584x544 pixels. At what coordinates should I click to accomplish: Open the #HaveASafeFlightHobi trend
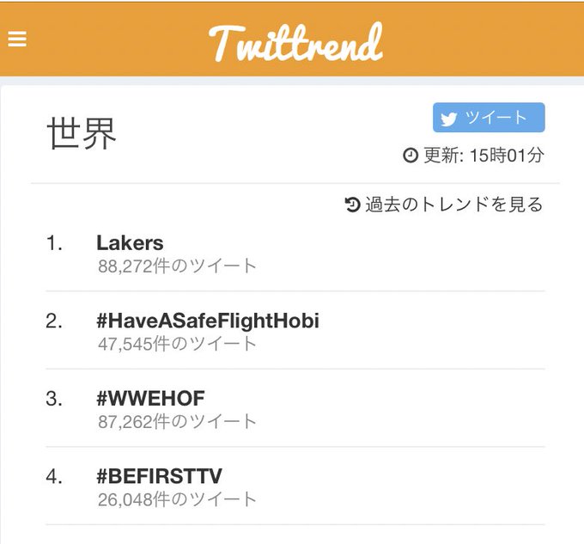pyautogui.click(x=208, y=321)
